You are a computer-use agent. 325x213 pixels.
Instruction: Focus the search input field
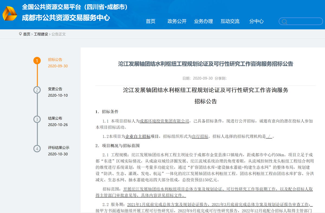click(x=303, y=22)
